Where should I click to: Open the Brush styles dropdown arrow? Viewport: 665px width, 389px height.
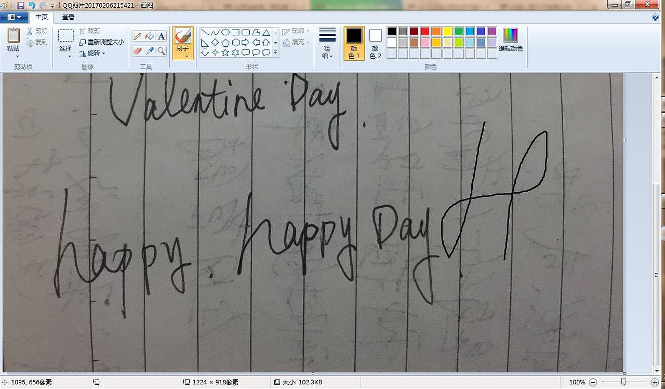(187, 56)
